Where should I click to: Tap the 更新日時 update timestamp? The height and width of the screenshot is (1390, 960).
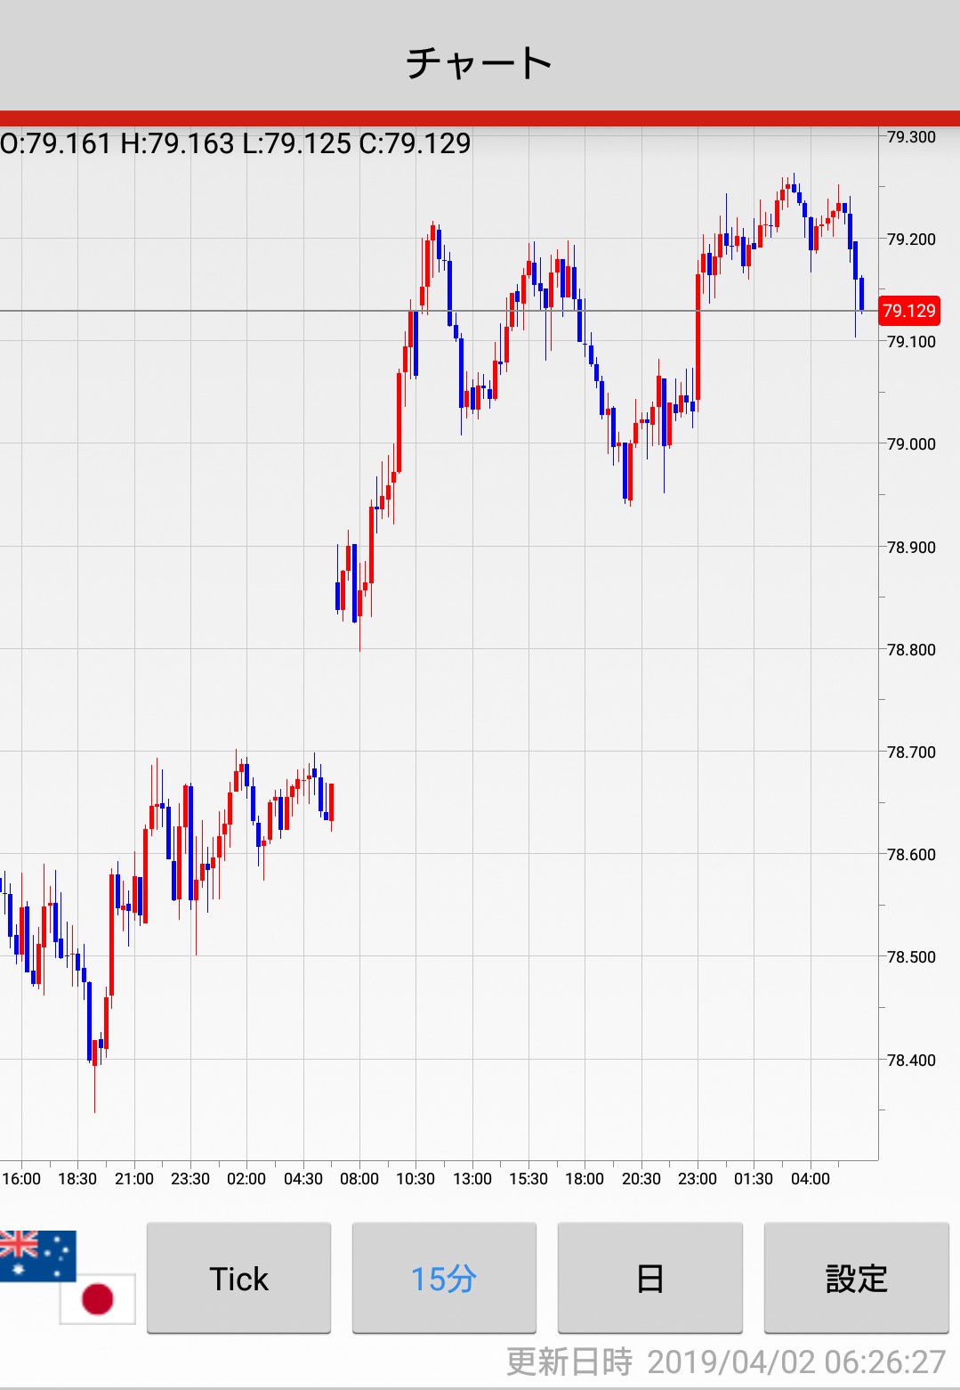pyautogui.click(x=725, y=1362)
